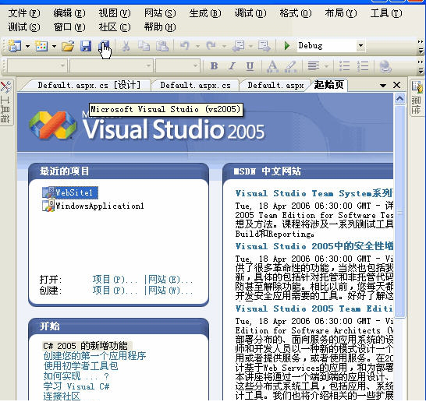Open Add New Item dropdown arrow

point(54,46)
